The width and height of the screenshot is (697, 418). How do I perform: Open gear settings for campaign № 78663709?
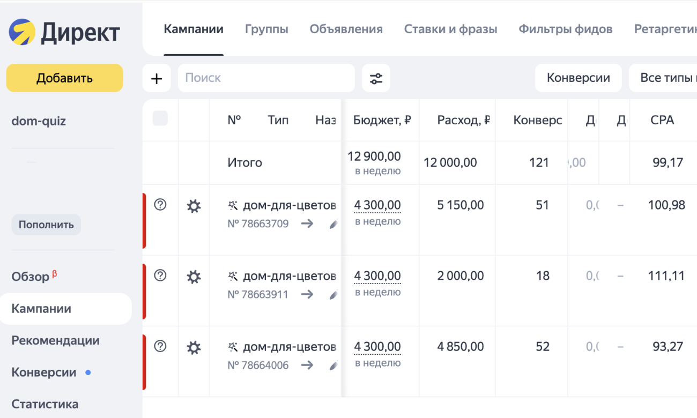[x=194, y=206]
